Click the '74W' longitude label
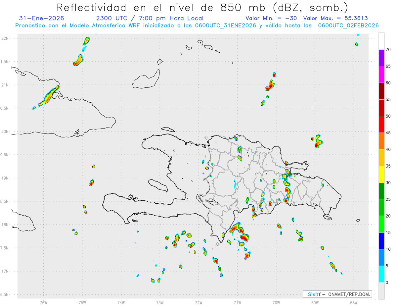 [x=121, y=302]
